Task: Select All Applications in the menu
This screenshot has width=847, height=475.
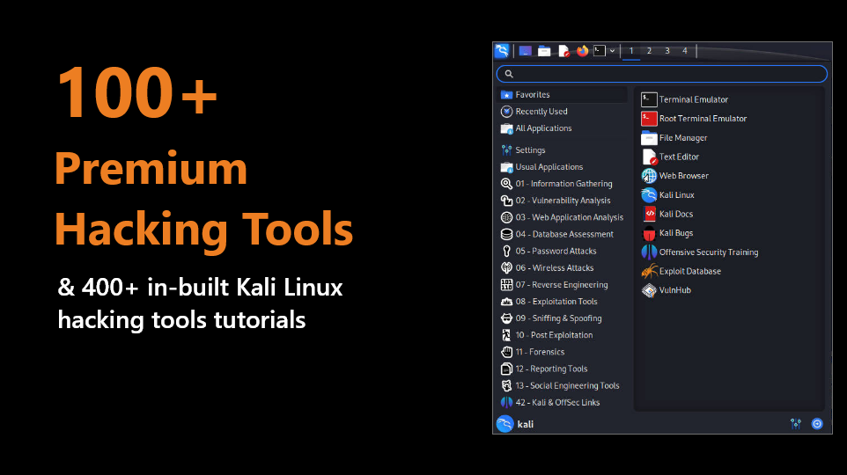Action: (542, 128)
